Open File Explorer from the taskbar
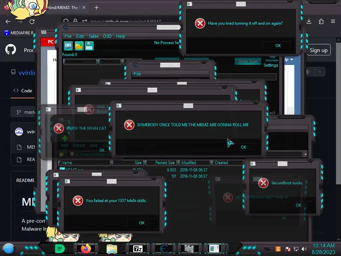 (x=112, y=249)
